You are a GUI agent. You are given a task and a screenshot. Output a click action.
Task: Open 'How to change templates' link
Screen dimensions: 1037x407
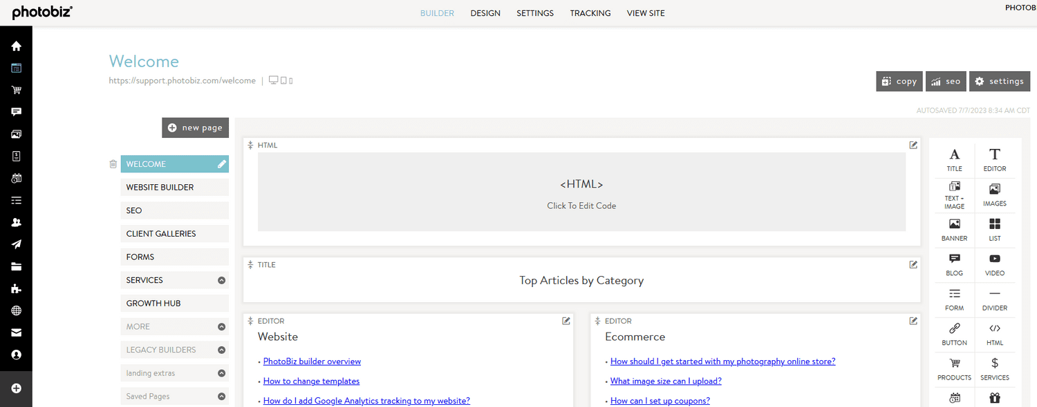(x=311, y=381)
